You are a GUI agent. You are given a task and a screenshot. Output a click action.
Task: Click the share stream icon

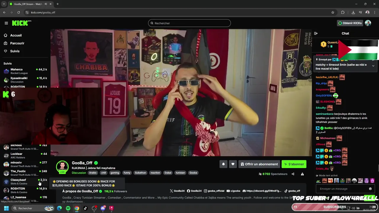click(x=293, y=174)
